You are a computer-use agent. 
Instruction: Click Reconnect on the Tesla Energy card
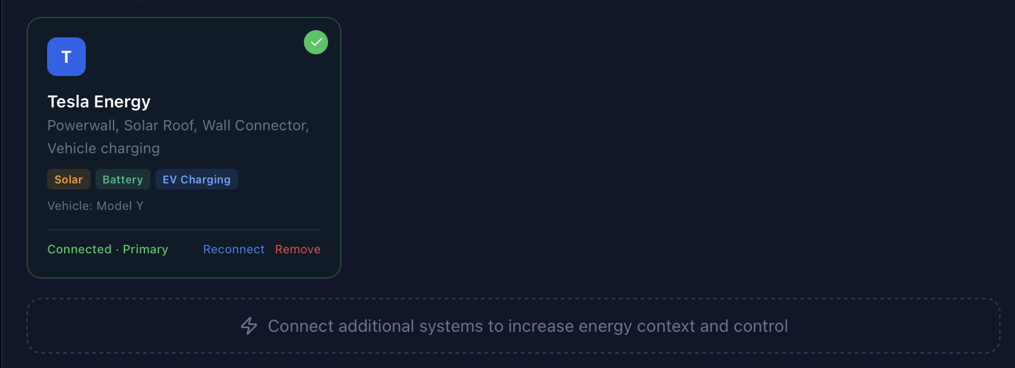[x=233, y=249]
